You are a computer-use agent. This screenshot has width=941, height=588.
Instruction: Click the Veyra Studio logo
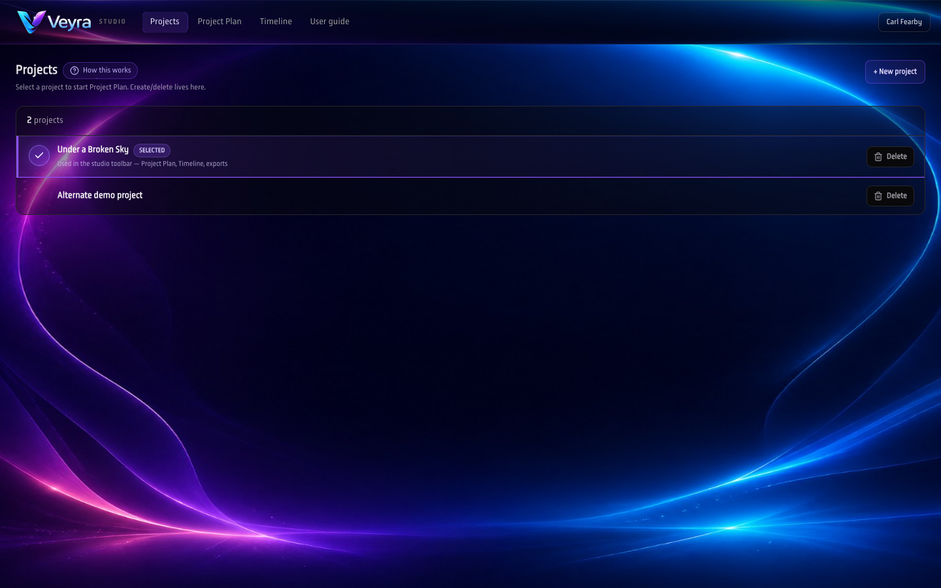[x=71, y=22]
